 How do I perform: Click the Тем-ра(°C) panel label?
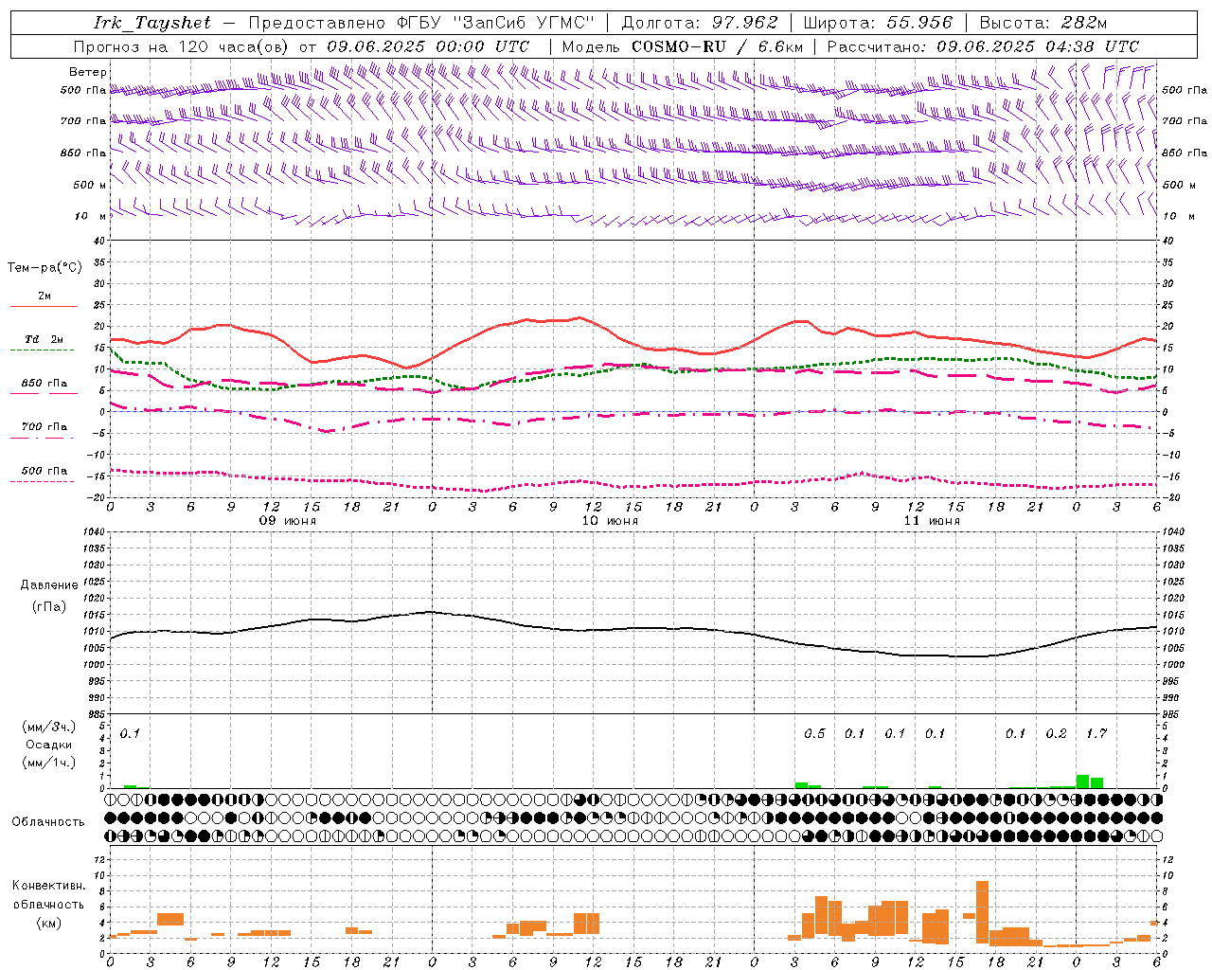45,268
